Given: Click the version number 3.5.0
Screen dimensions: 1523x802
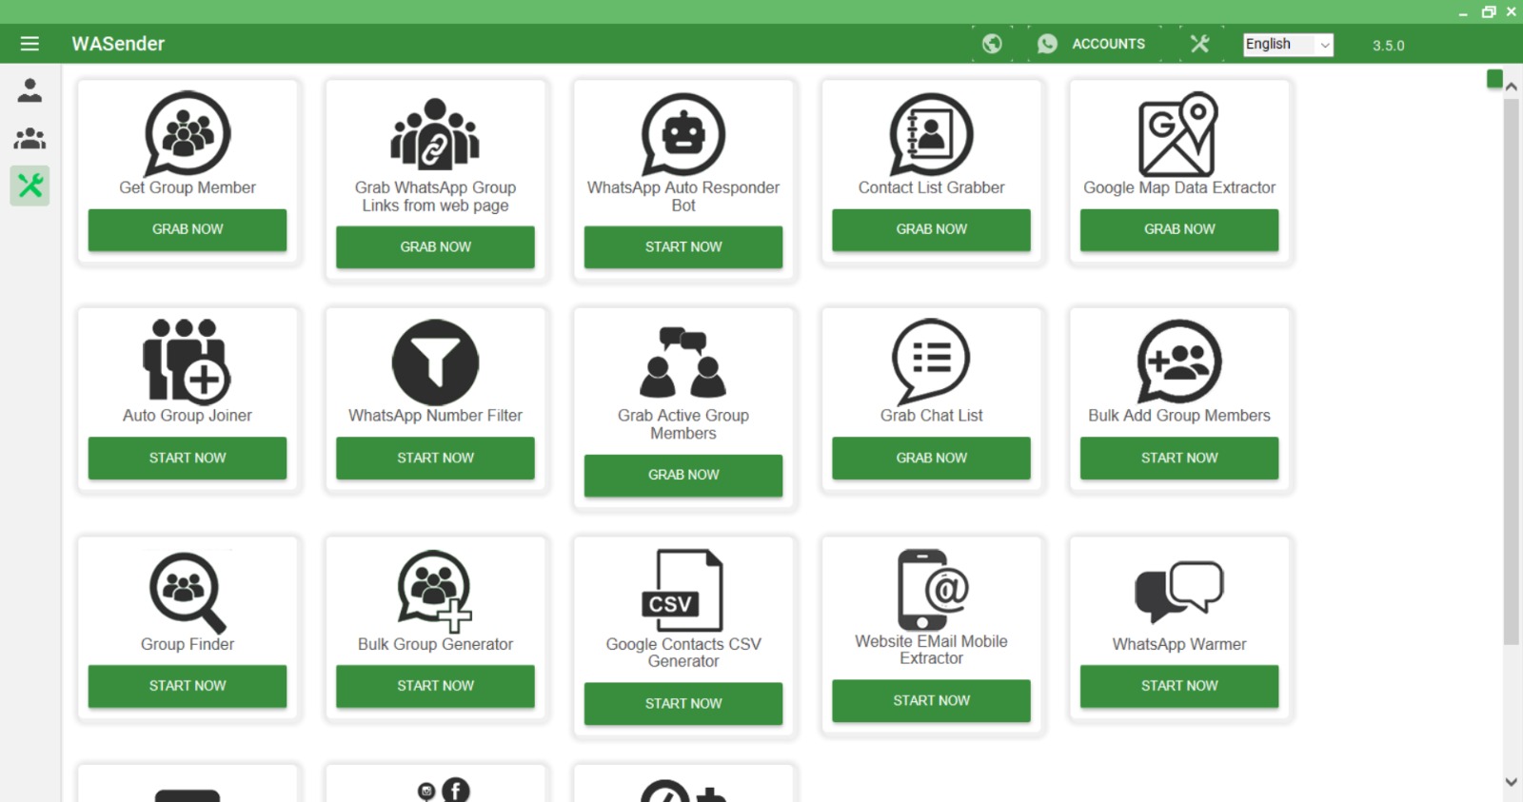Looking at the screenshot, I should point(1388,46).
